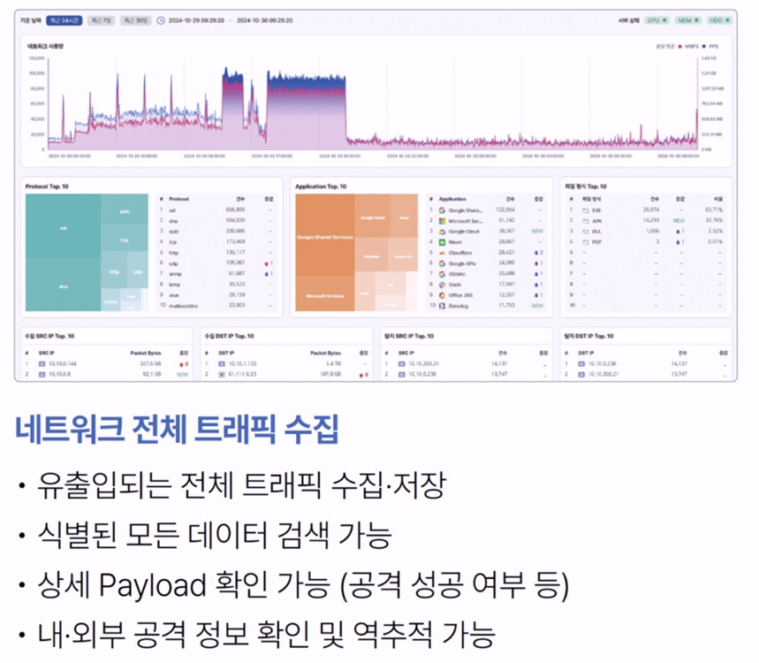The image size is (759, 663).
Task: Switch to the 최근 30일 range tab
Action: pos(135,20)
